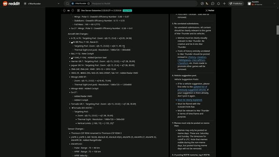Open the r/WWIIplanes link

(x=184, y=60)
